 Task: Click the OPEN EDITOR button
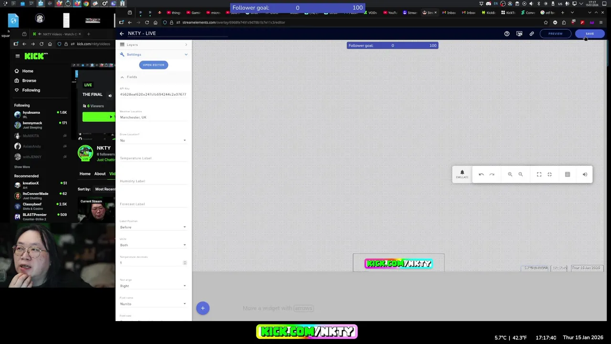point(154,65)
